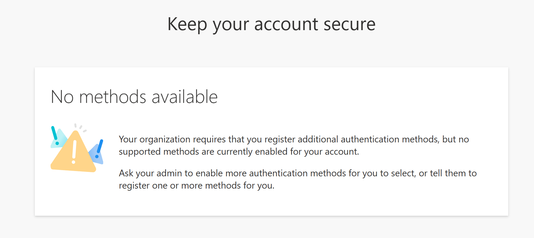Screen dimensions: 534x238
Task: Click the "Keep your account secure" title
Action: coord(271,24)
